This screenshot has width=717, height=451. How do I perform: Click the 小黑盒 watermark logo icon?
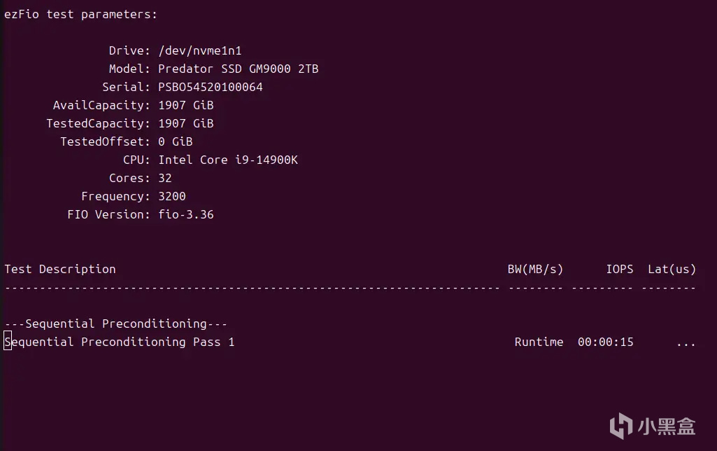coord(620,426)
